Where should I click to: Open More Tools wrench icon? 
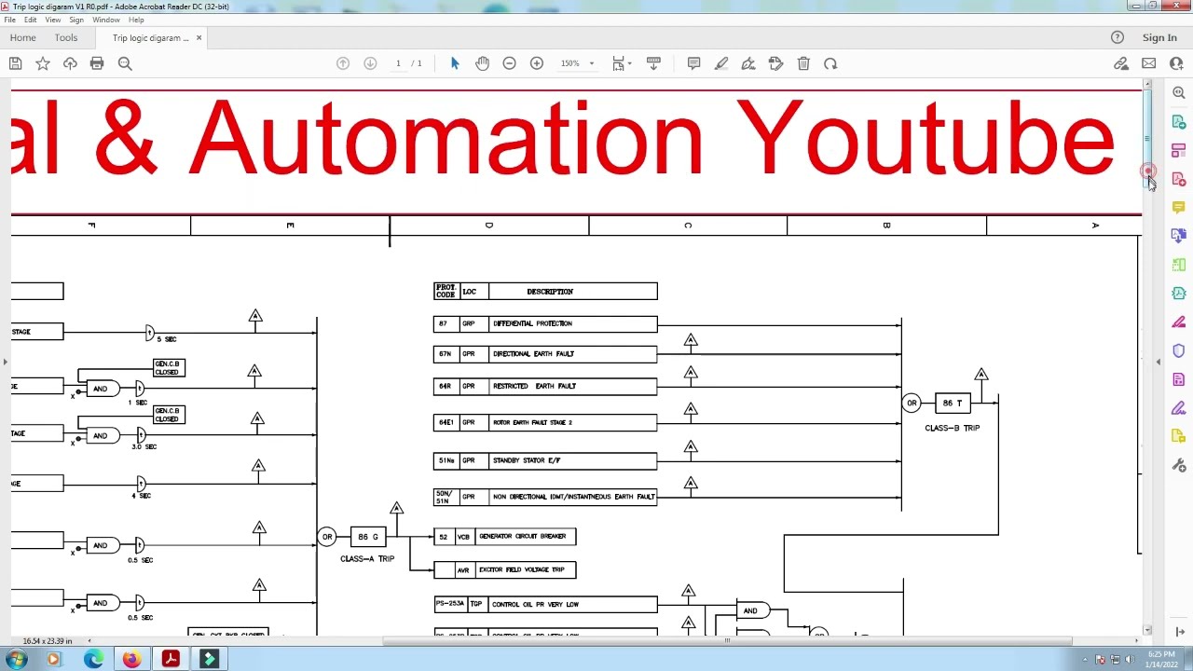(x=1179, y=465)
